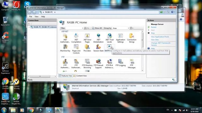Open GeForce Experience desktop shortcut
Screen dimensions: 202x113
coord(5,68)
